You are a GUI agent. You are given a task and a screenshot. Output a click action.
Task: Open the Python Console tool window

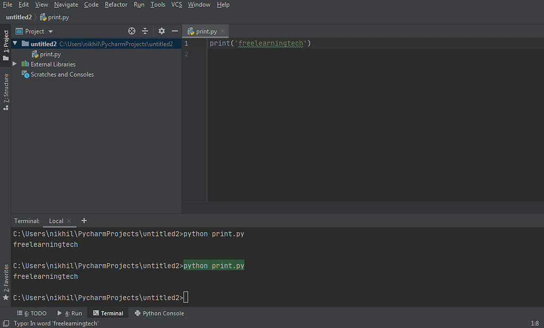[159, 313]
